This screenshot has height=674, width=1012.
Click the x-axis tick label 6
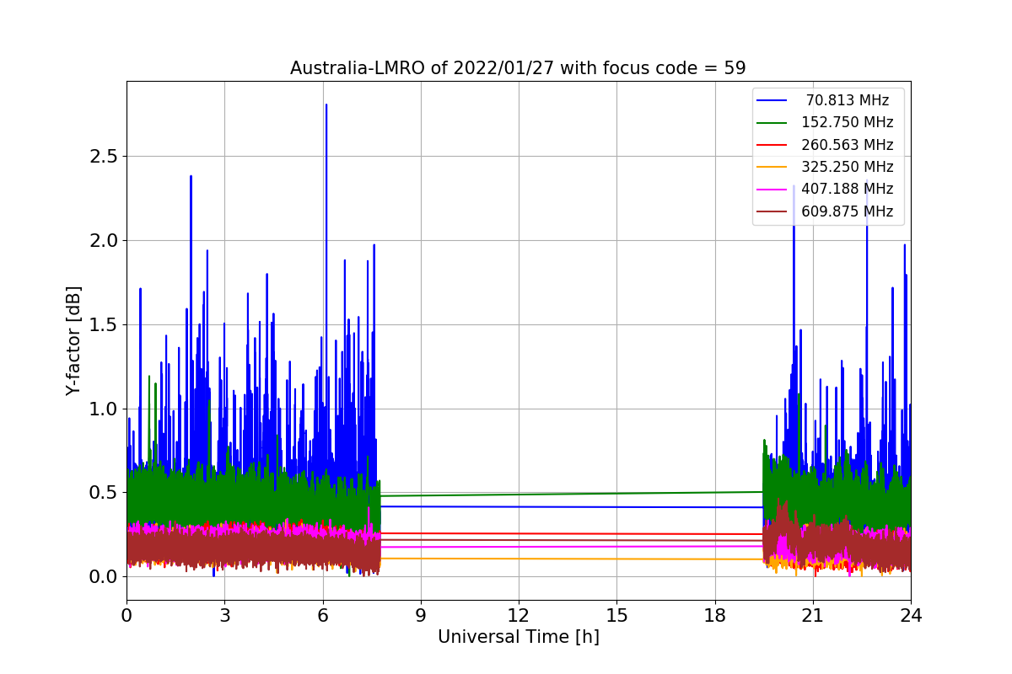(322, 615)
